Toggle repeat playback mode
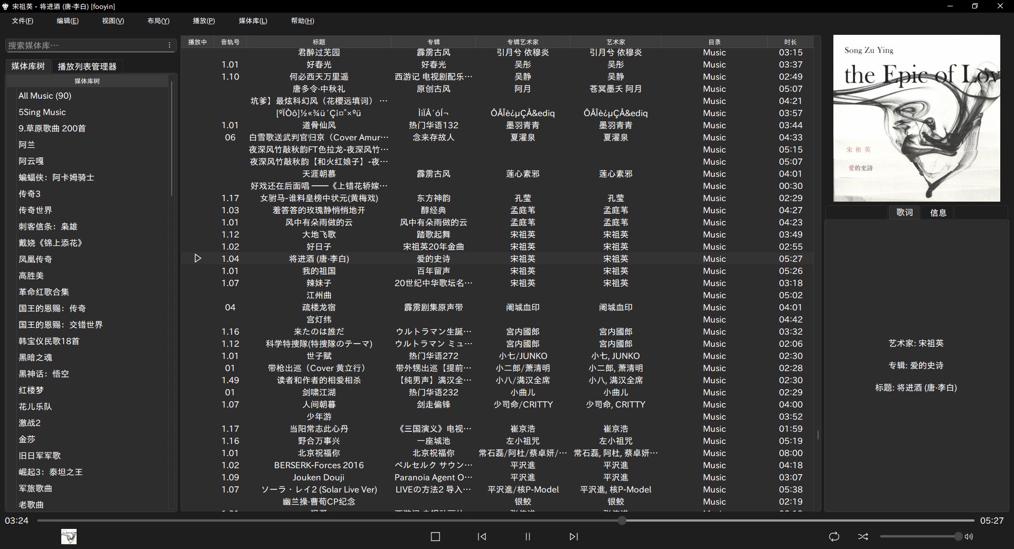Viewport: 1014px width, 549px height. 834,536
